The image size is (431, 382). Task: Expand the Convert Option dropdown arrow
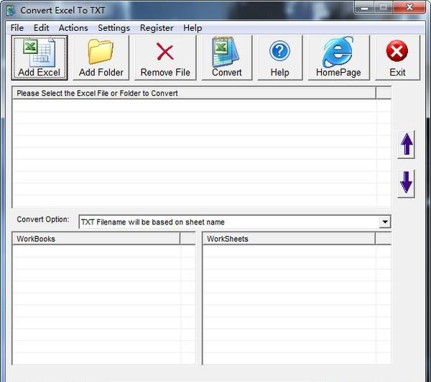[385, 222]
